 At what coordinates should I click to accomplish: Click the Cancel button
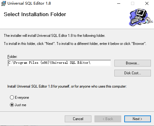point(78,119)
